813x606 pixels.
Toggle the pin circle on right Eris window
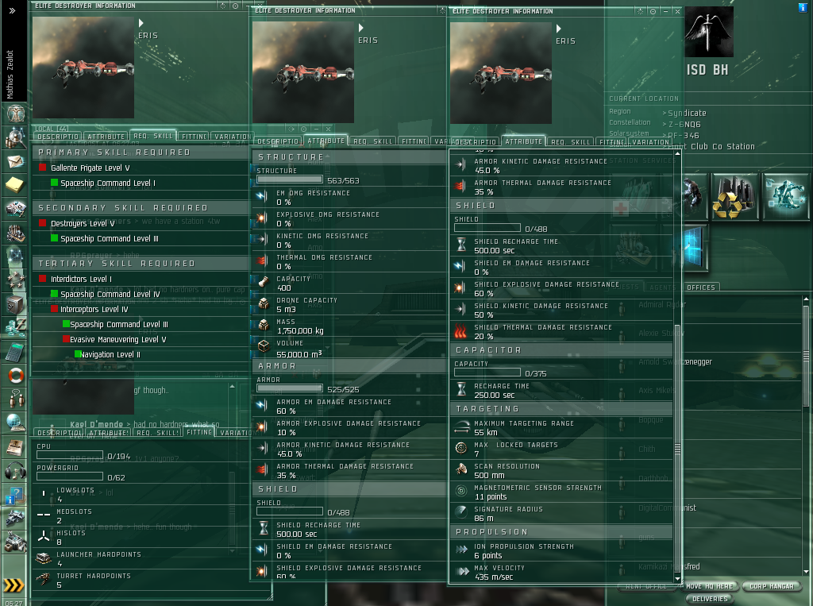(653, 11)
